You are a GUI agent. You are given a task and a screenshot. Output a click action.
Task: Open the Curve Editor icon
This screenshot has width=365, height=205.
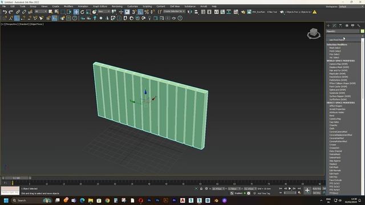(x=222, y=12)
